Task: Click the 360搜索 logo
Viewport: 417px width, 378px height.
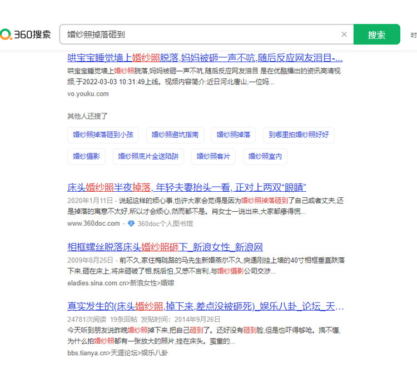Action: coord(26,34)
